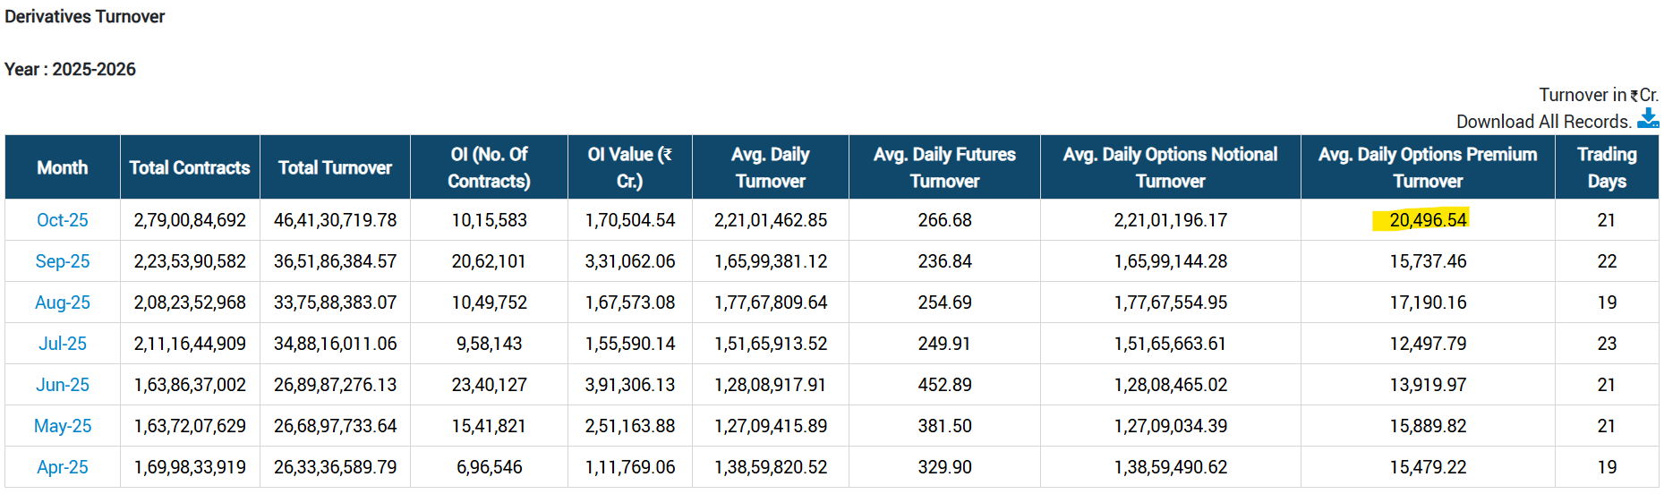Open the Jun-25 month link

tap(62, 385)
